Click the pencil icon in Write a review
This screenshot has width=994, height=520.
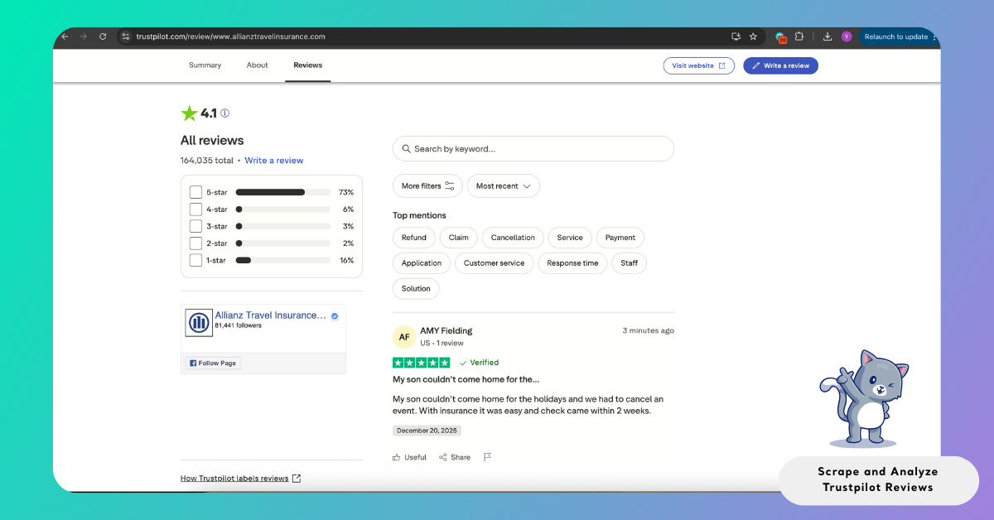[x=755, y=65]
